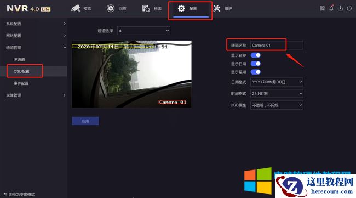Image resolution: width=356 pixels, height=198 pixels.
Task: Open the 配置 configuration tab
Action: (191, 9)
